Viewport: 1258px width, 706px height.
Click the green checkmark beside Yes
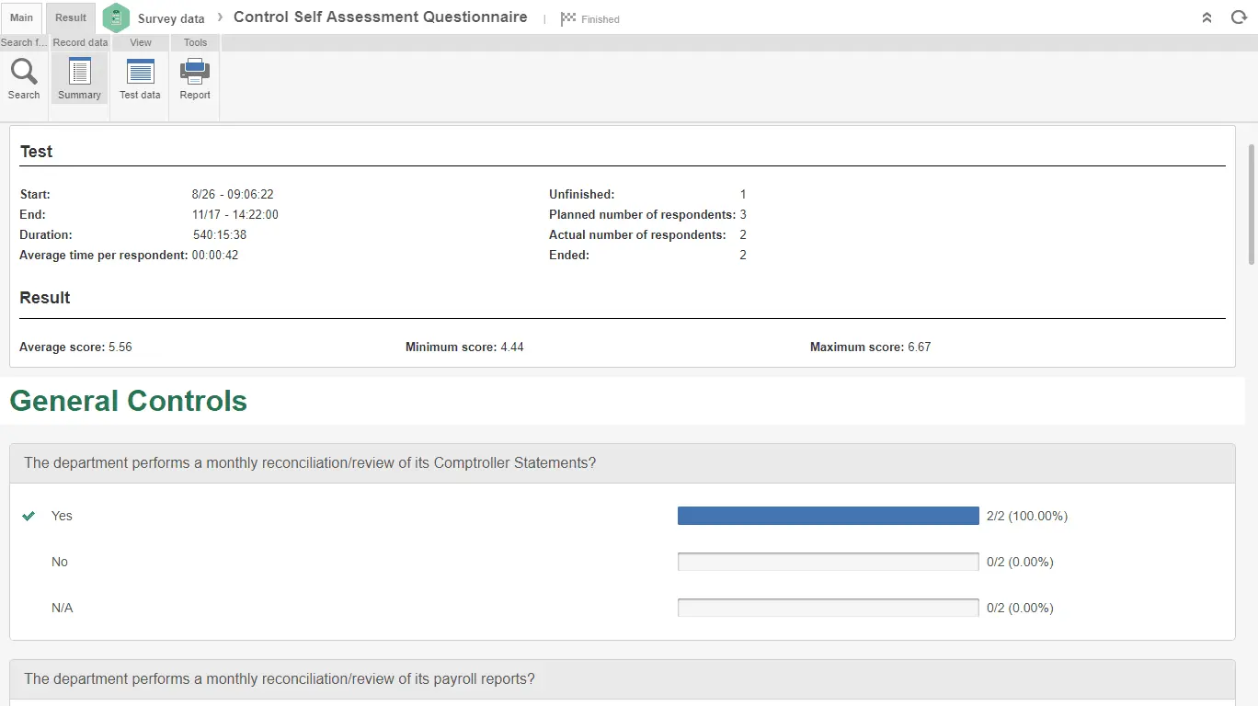click(29, 516)
